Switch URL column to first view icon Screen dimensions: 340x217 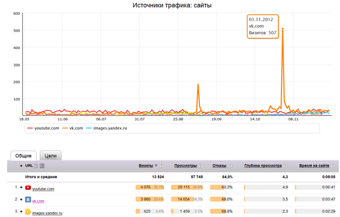(36, 166)
